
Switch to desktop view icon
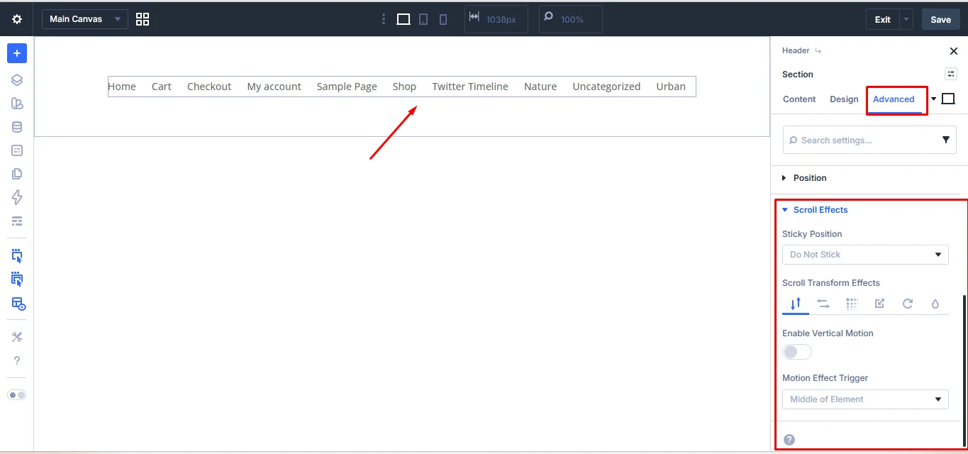click(x=404, y=19)
